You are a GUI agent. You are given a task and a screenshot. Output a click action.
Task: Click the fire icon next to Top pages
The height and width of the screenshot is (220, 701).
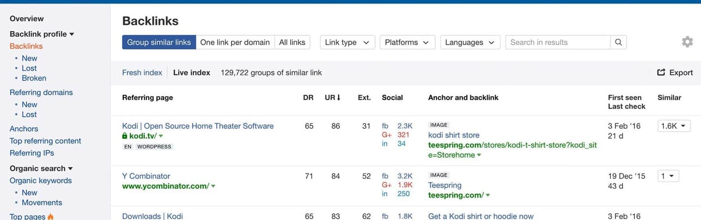pyautogui.click(x=51, y=216)
